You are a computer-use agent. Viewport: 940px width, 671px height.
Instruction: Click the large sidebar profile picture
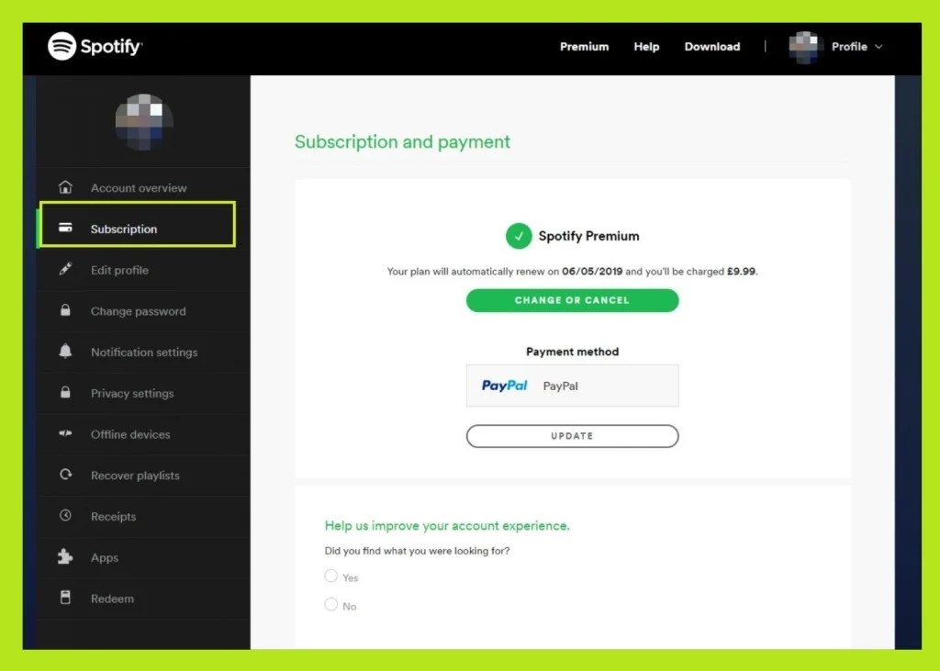144,122
